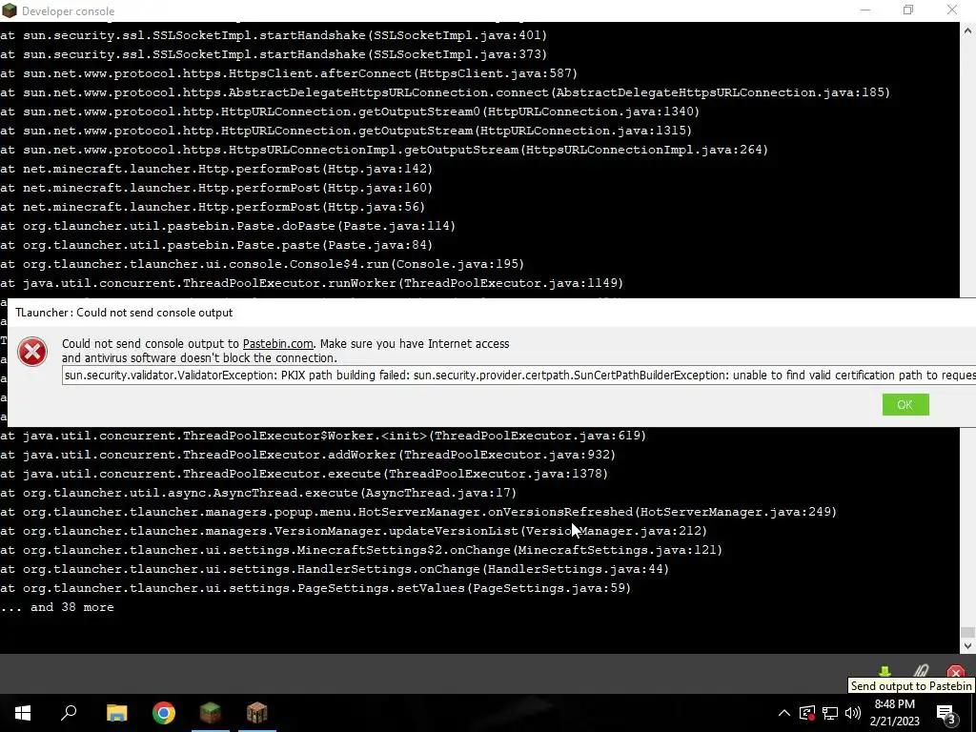Click the line 'Http.performPost(Http.java:142)'
976x732 pixels.
point(216,169)
